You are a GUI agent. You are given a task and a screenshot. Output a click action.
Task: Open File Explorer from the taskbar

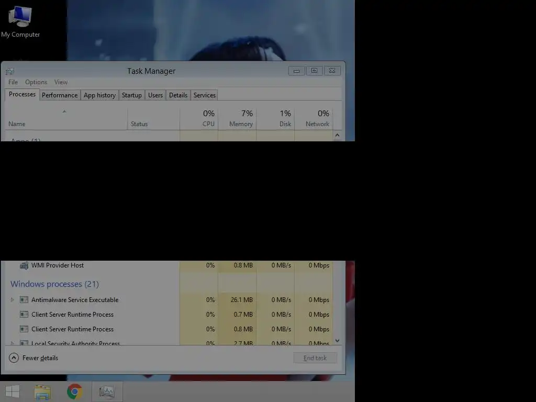pos(43,392)
